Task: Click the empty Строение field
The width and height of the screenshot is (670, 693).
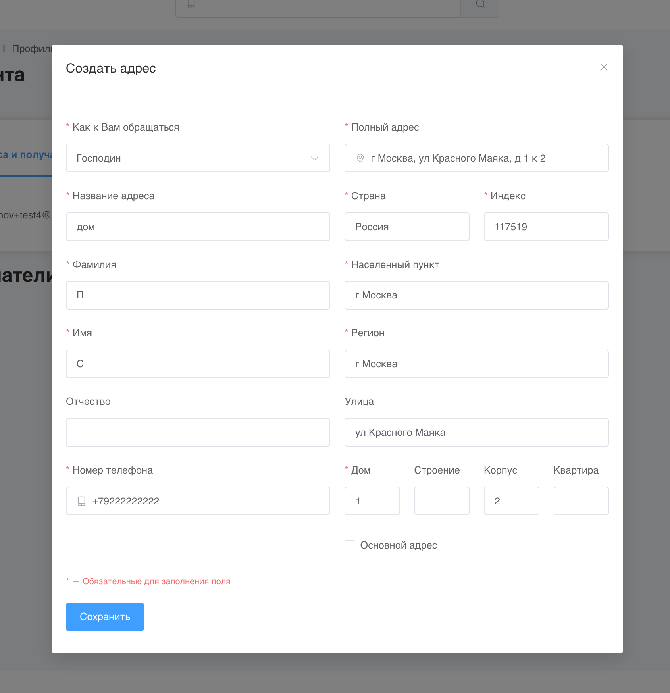Action: (x=441, y=501)
